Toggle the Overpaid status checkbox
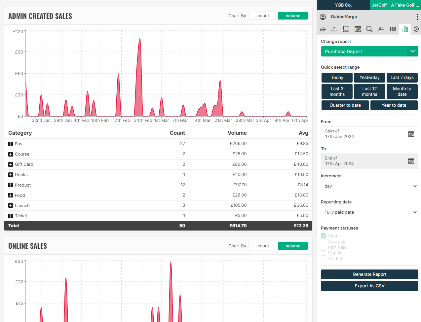 (x=324, y=242)
